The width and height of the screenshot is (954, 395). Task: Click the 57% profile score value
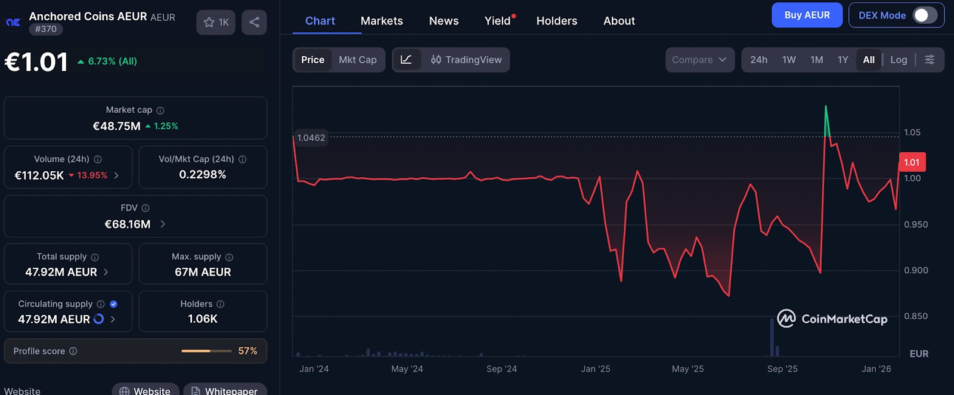247,351
